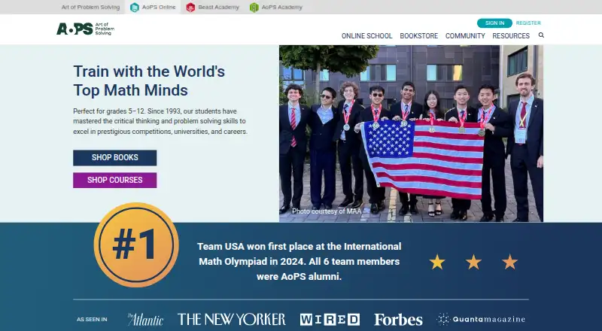The width and height of the screenshot is (602, 331).
Task: Open the Resources menu
Action: point(511,35)
